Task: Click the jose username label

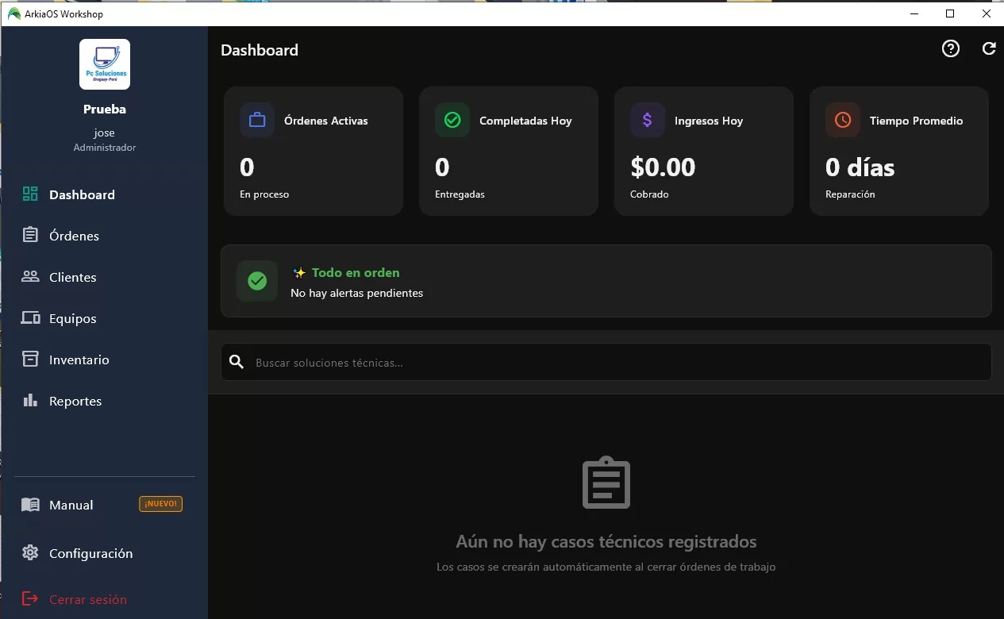Action: click(105, 133)
